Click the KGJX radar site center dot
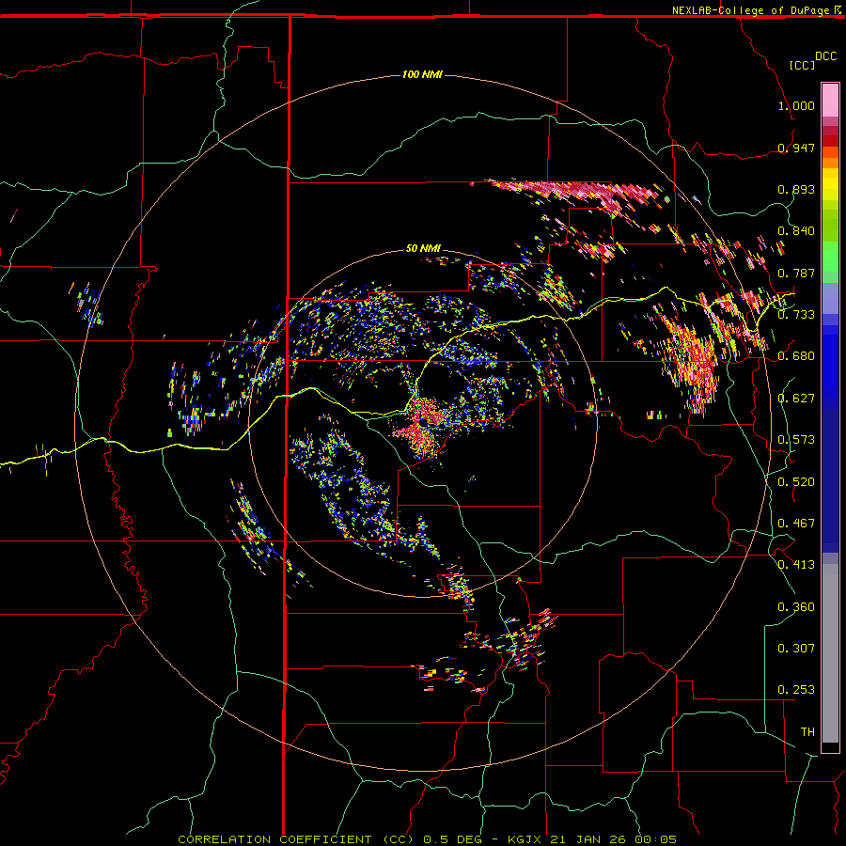Screen dimensions: 846x846 (424, 422)
